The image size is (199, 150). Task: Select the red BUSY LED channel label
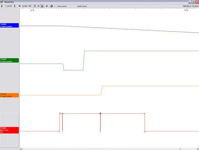(x=9, y=130)
